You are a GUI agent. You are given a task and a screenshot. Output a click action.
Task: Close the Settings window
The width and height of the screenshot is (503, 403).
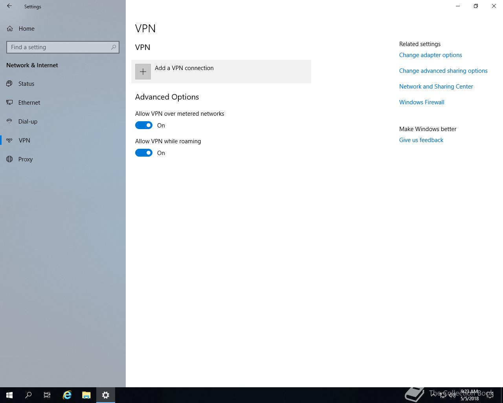[x=494, y=6]
